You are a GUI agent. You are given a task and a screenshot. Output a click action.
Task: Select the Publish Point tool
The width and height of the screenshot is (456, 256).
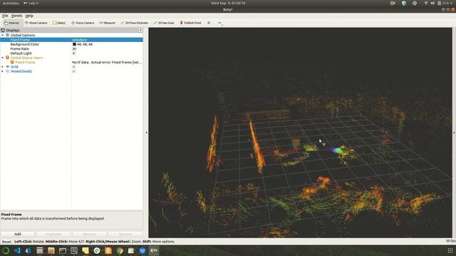coord(190,23)
